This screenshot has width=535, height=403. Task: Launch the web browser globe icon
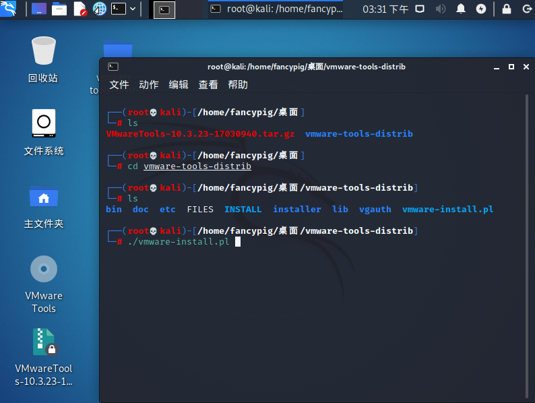coord(100,9)
